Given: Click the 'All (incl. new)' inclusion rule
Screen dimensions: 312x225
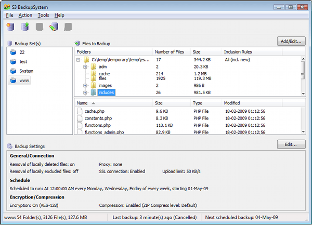Looking at the screenshot, I should [x=238, y=60].
